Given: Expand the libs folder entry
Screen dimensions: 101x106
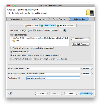Looking at the screenshot, I should tap(12, 41).
